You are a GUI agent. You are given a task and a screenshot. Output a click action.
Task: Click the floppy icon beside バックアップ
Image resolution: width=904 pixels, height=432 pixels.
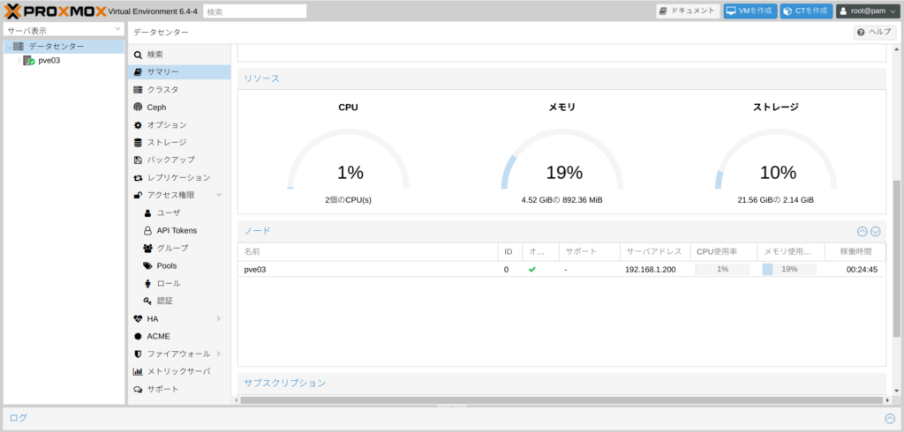click(138, 160)
